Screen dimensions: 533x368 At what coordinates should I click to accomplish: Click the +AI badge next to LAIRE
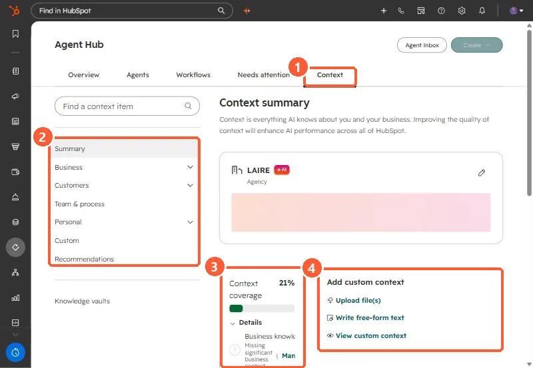click(x=281, y=170)
